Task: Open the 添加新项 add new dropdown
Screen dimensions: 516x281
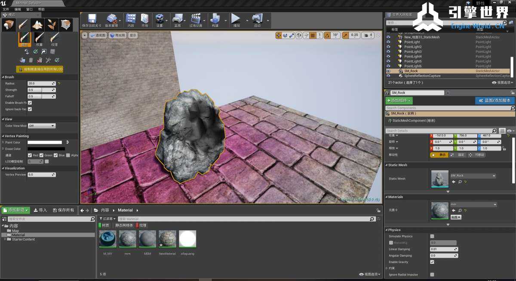Action: pos(15,210)
